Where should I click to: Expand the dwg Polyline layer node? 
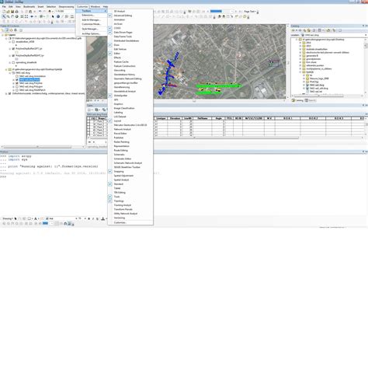(x=14, y=83)
